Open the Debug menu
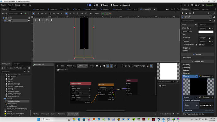Image resolution: width=217 pixels, height=122 pixels. 17,5
